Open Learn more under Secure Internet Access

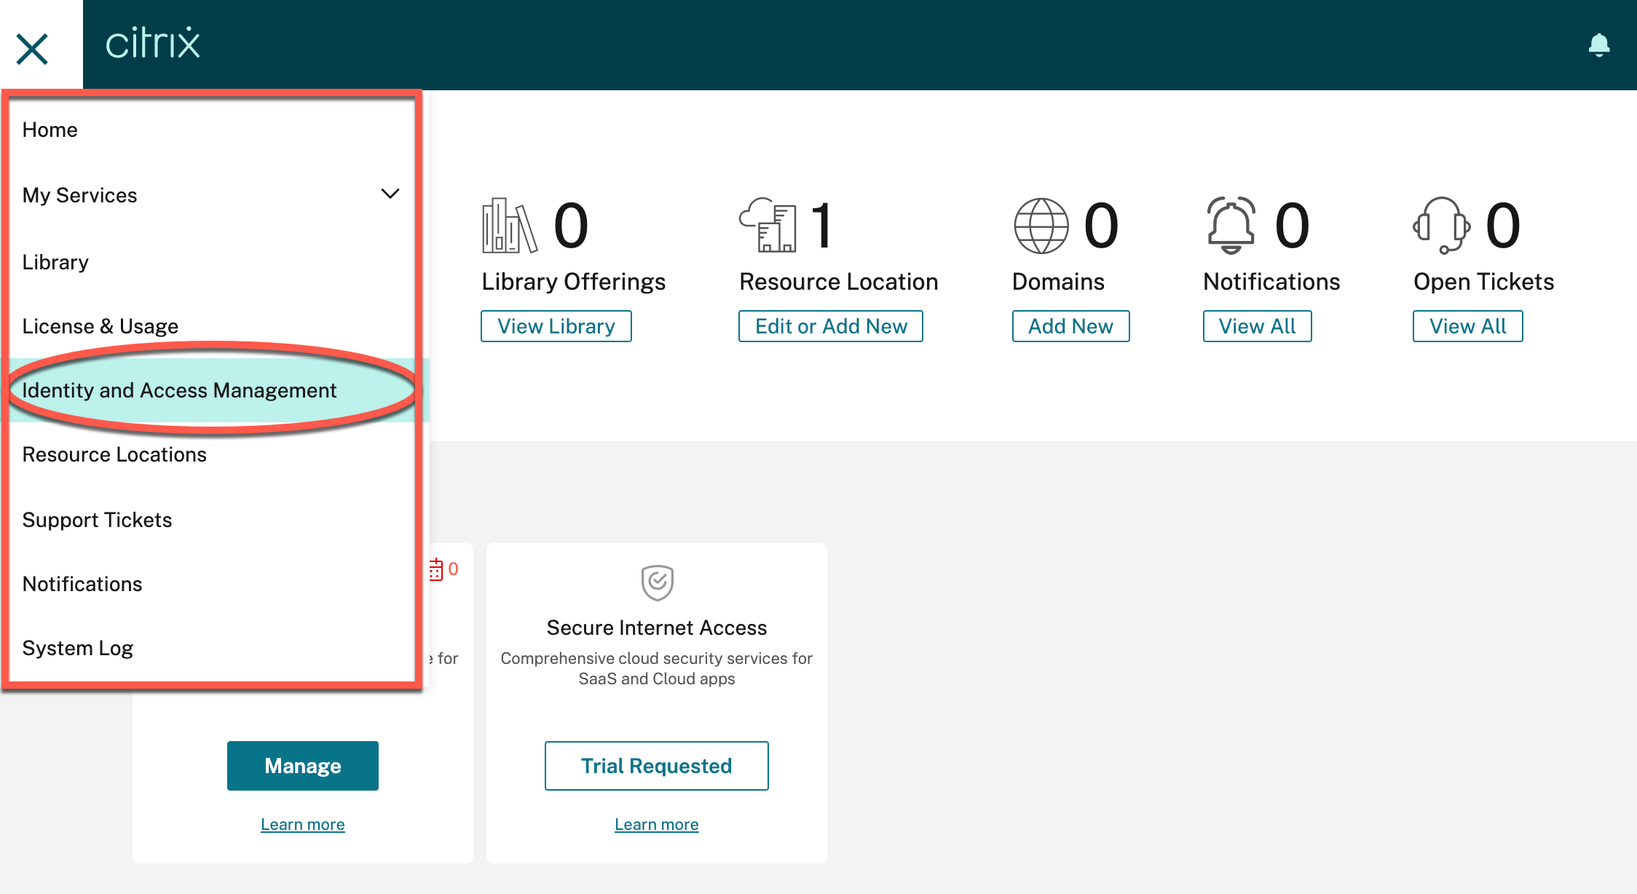point(657,824)
